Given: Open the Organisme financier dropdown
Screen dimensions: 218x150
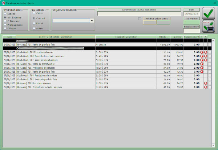Looking at the screenshot, I should [92, 21].
